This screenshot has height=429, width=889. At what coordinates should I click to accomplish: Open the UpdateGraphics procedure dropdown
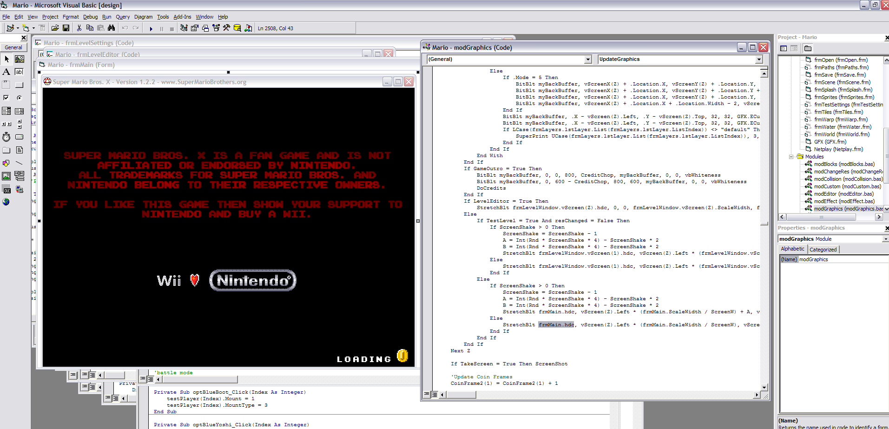point(759,59)
